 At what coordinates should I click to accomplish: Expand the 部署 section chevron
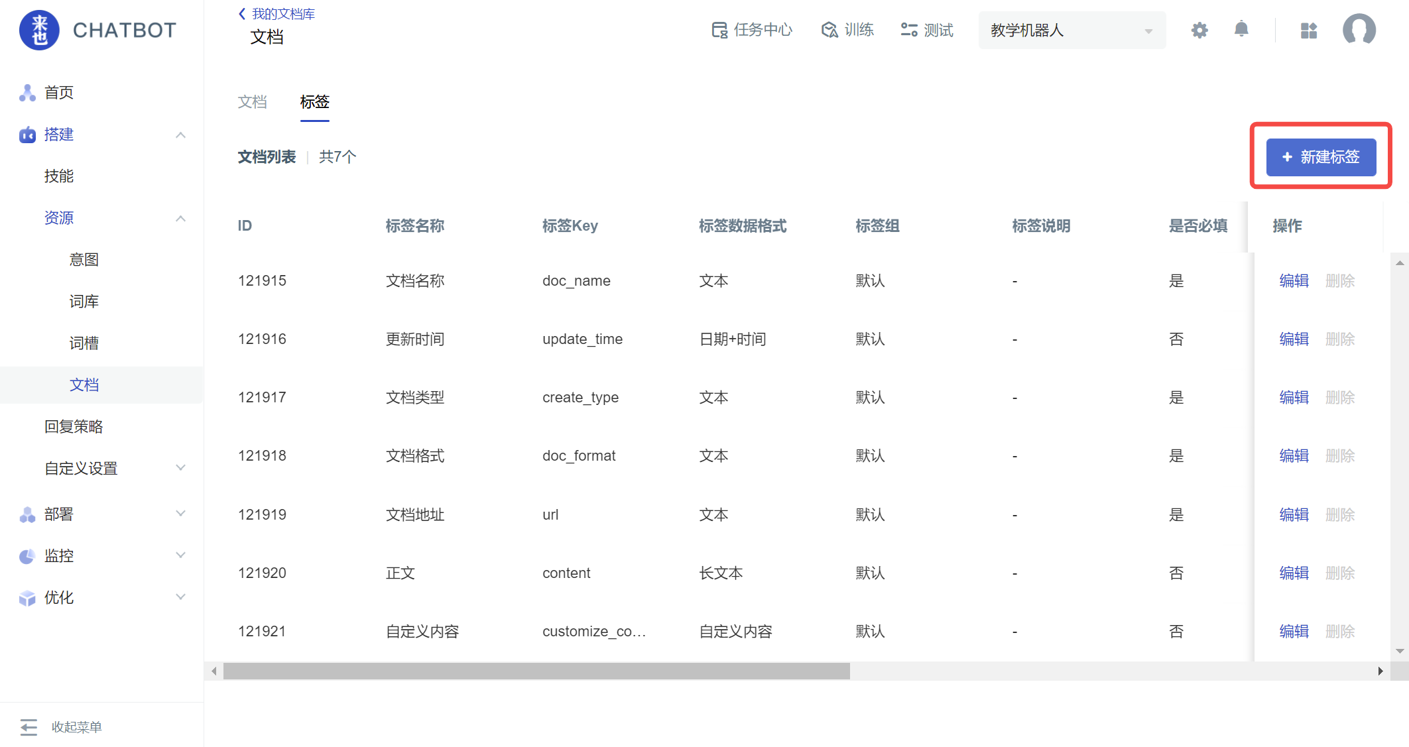point(180,514)
